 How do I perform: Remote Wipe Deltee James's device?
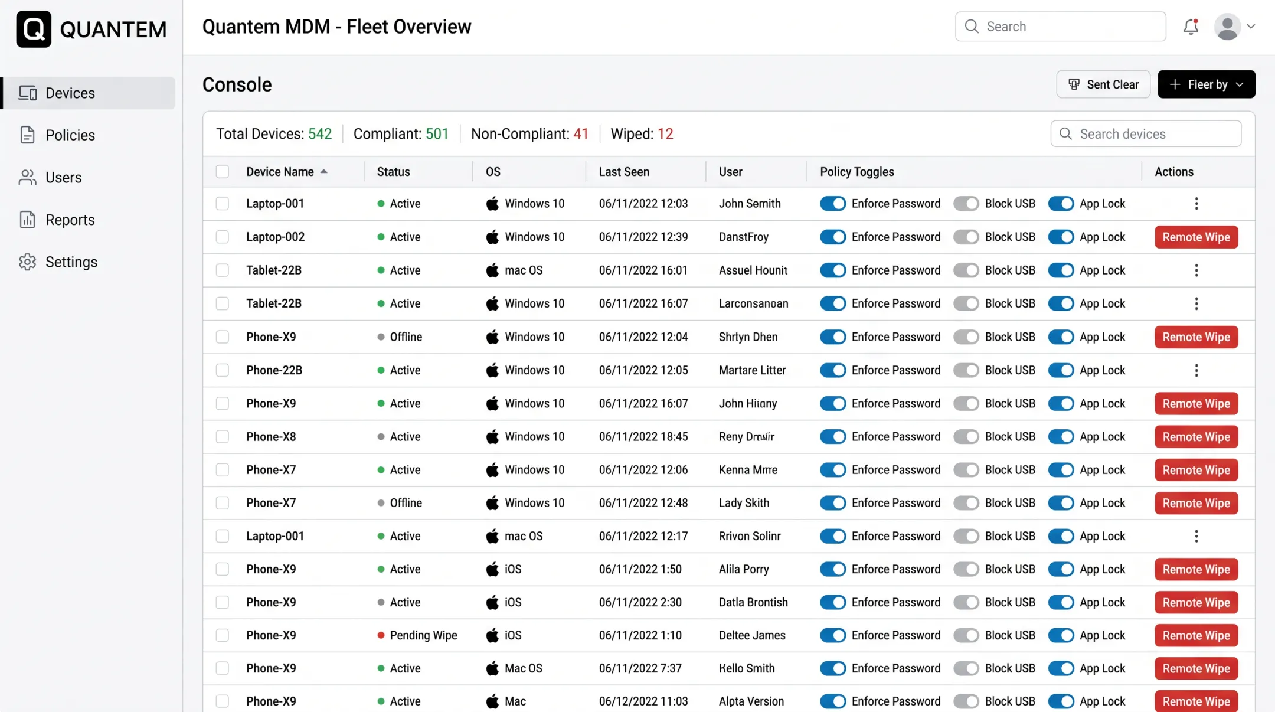(1196, 635)
